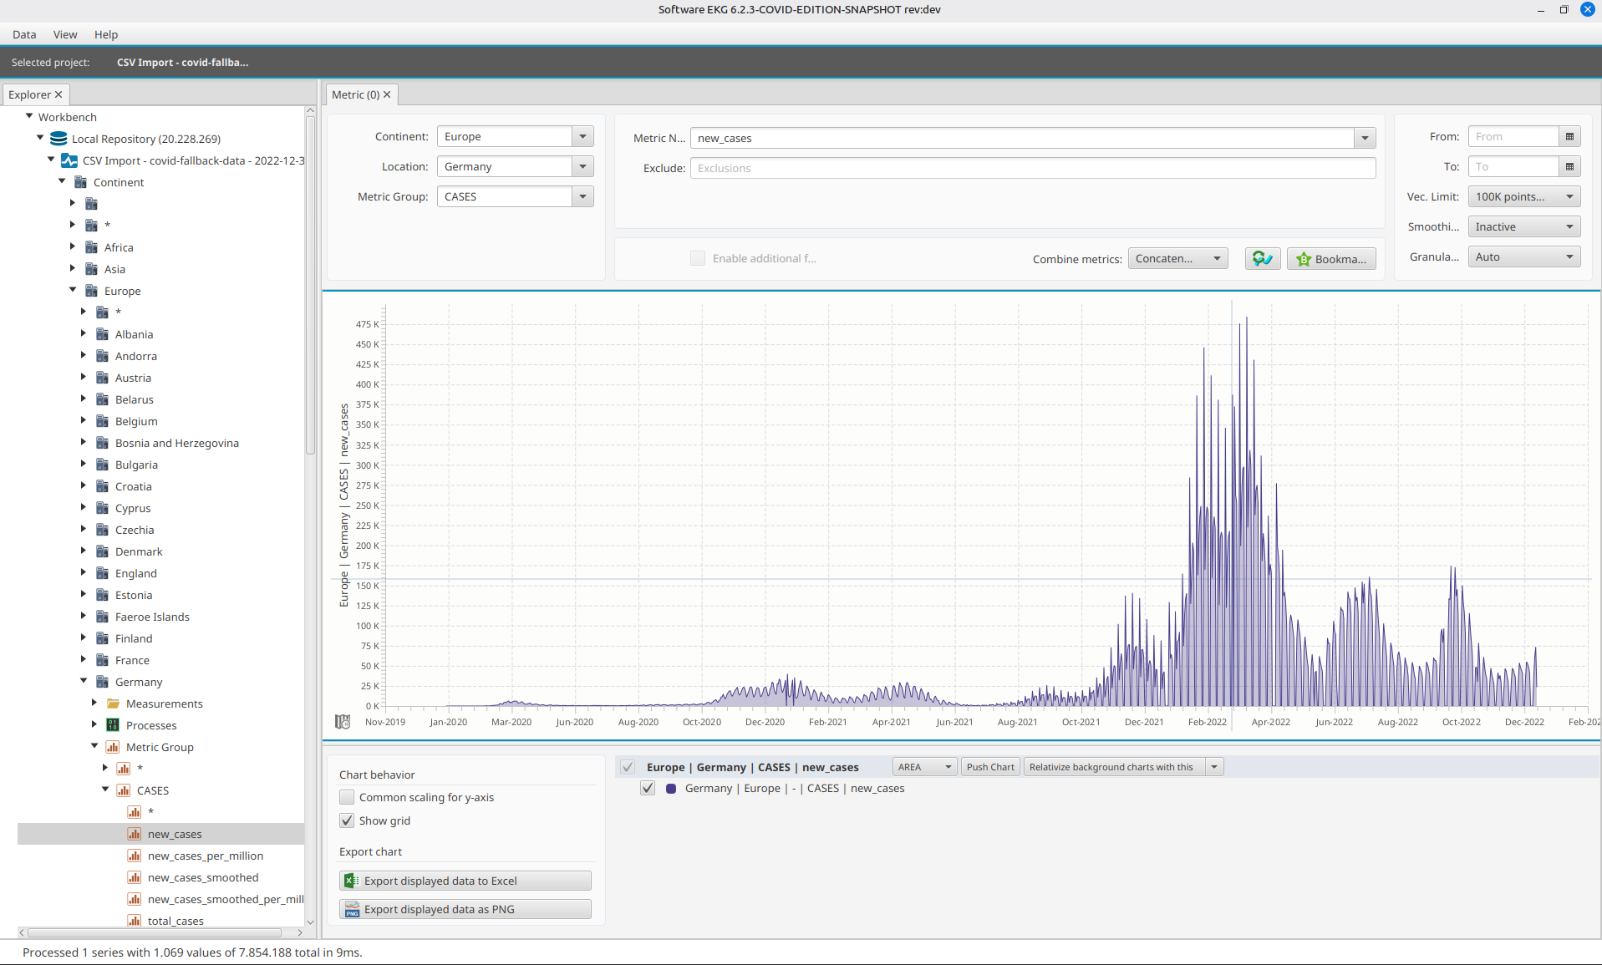Expand the France tree node
Screen dimensions: 1602x965
click(x=84, y=660)
